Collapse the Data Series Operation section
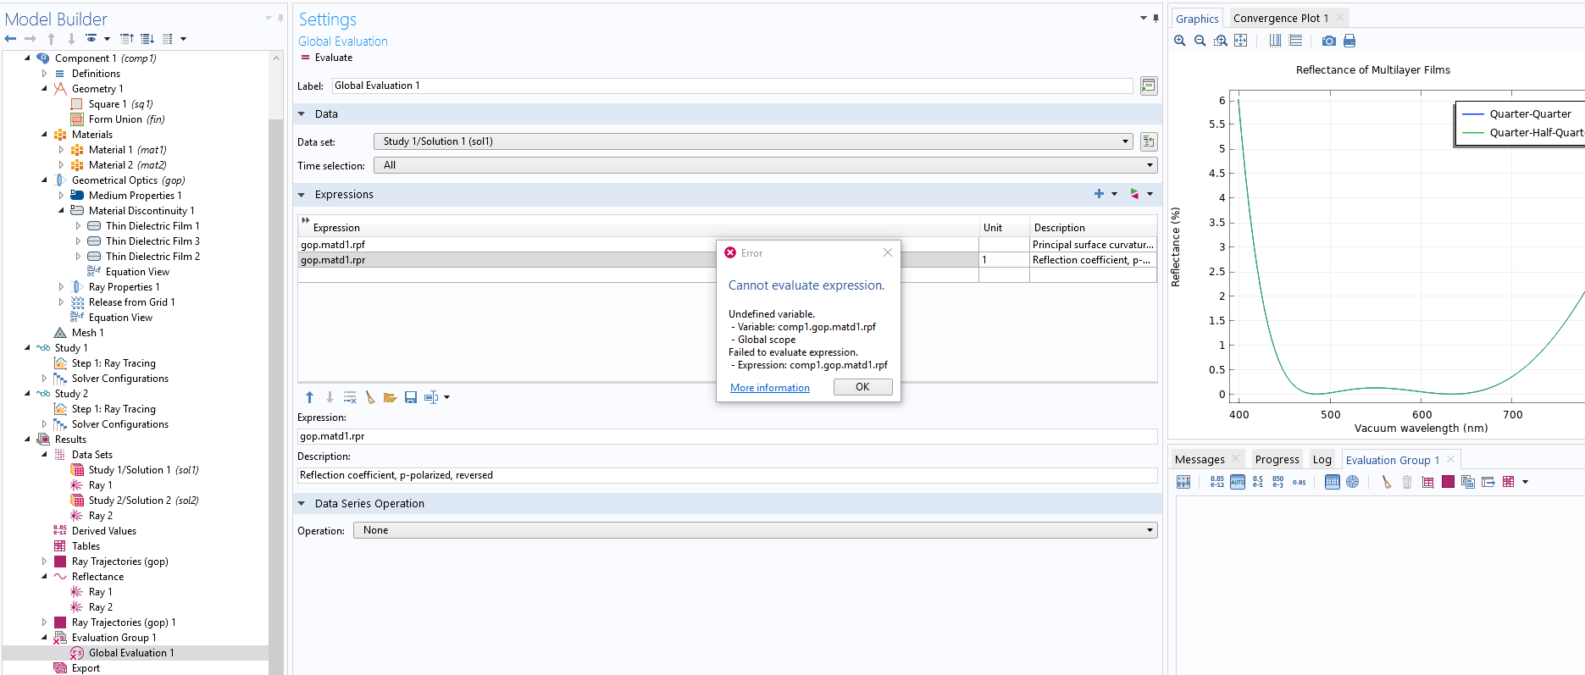Image resolution: width=1585 pixels, height=675 pixels. (x=302, y=503)
